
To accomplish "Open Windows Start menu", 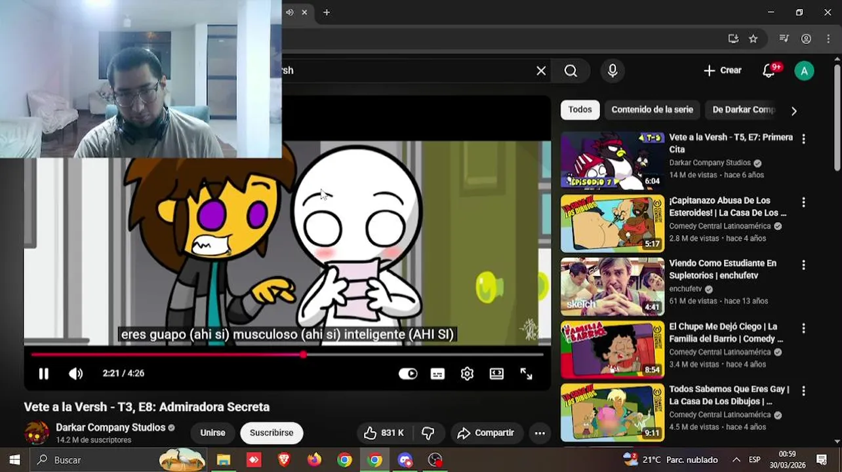I will (x=14, y=460).
